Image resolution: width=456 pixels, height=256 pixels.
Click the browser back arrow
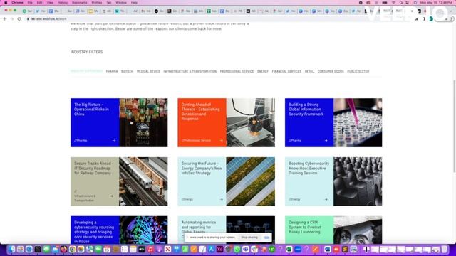pos(5,19)
